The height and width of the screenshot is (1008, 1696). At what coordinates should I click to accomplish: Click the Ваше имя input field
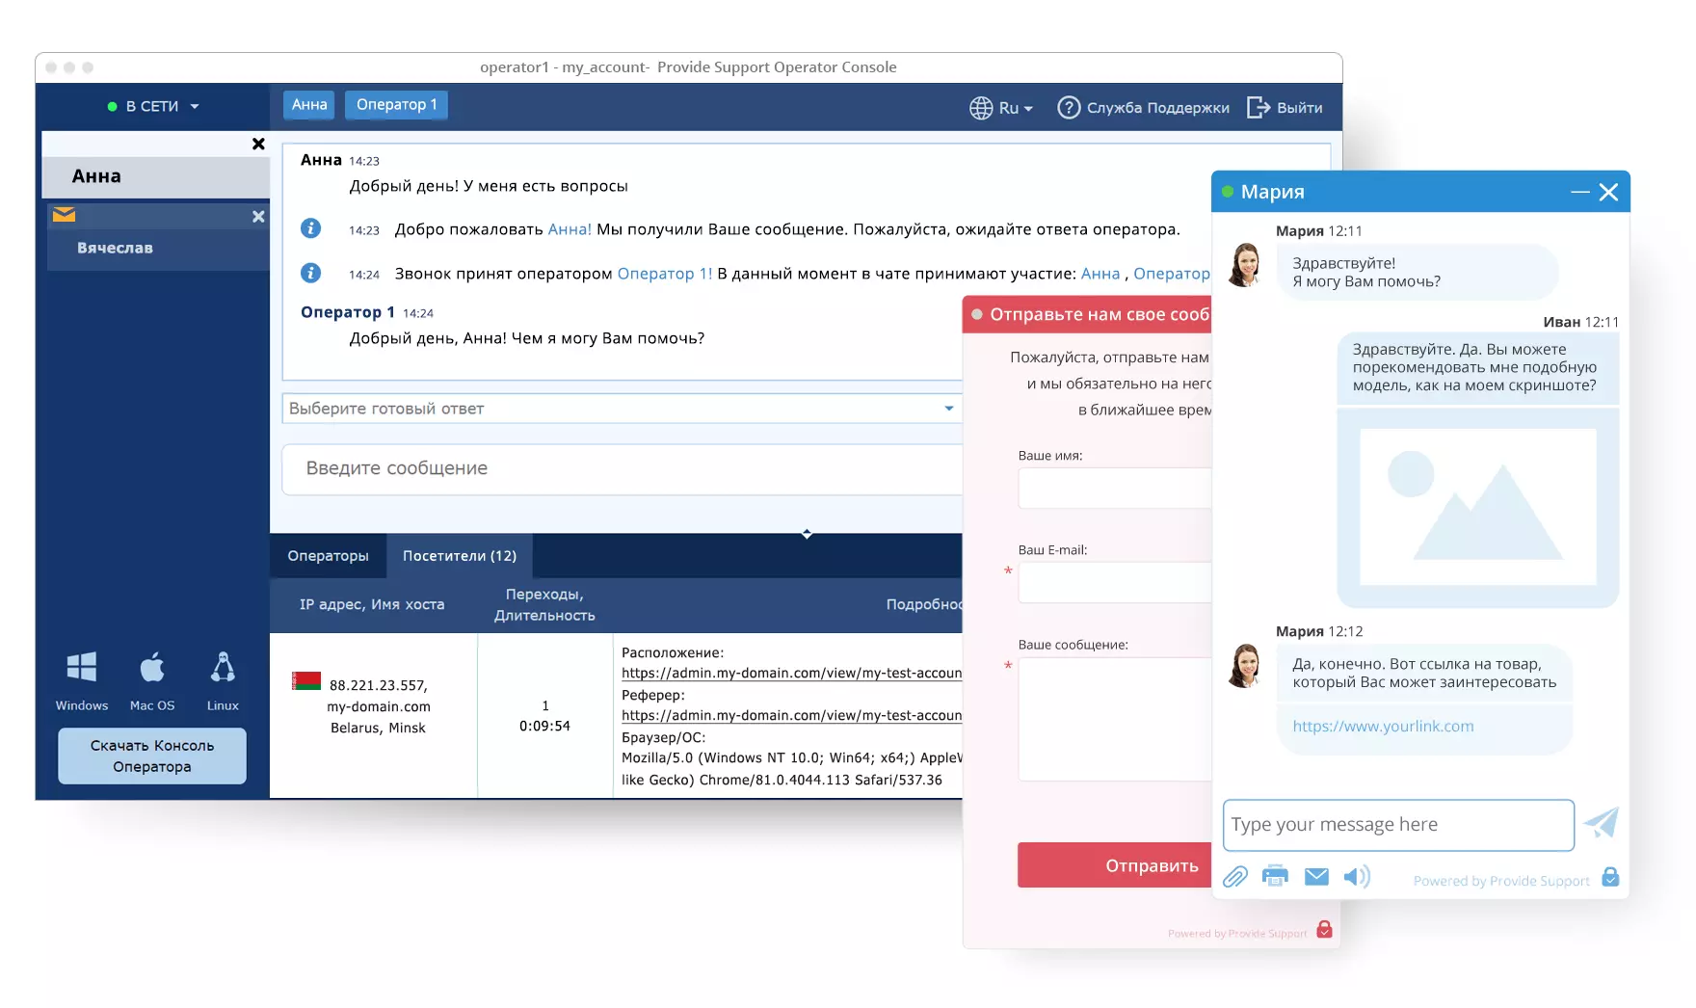pyautogui.click(x=1115, y=488)
